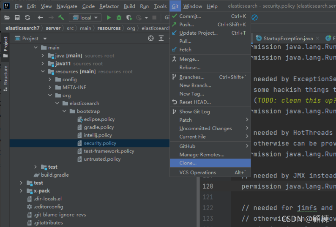The height and width of the screenshot is (227, 336).
Task: Click Clone... in the Git menu
Action: [210, 163]
